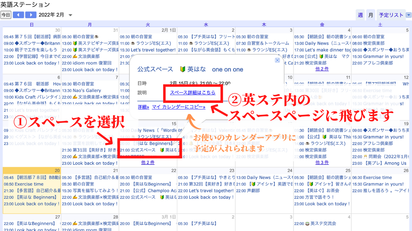Show 他 2 件 on Tuesday the 15th
Viewport: 412px width, 231px height.
pos(148,163)
